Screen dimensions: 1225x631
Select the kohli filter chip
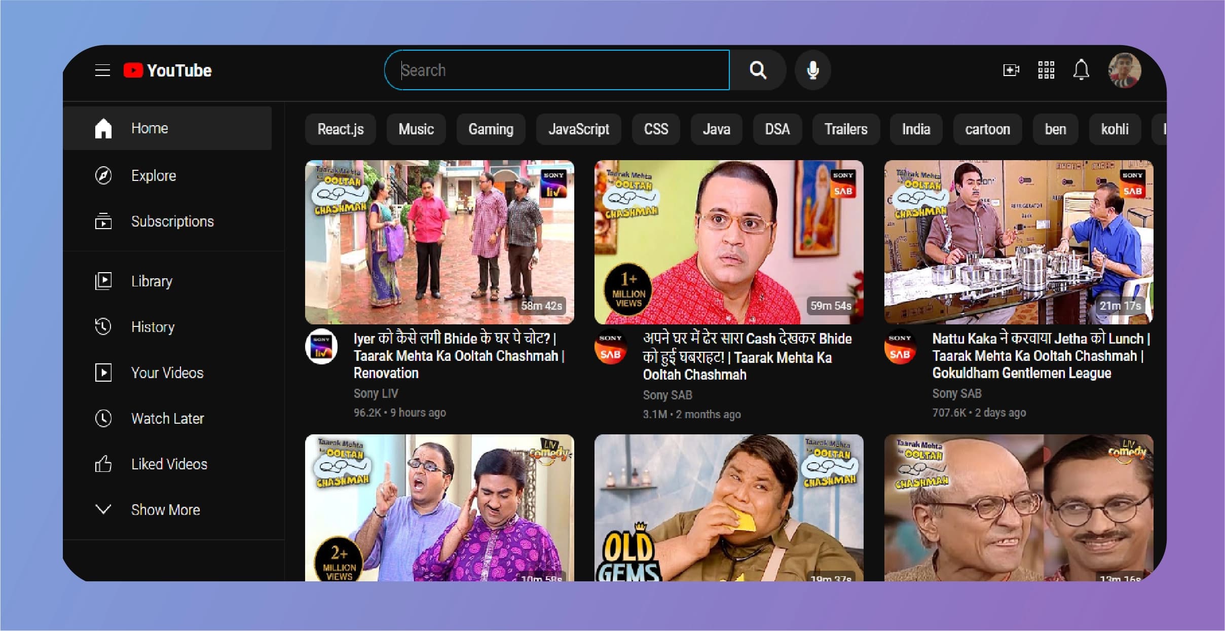point(1115,129)
